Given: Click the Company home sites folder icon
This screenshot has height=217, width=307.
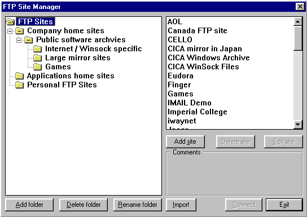Looking at the screenshot, I should (x=20, y=30).
